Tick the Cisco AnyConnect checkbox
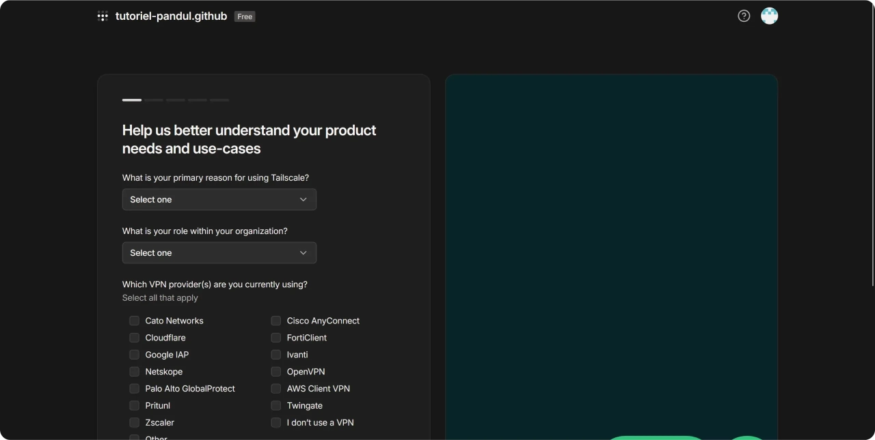Image resolution: width=875 pixels, height=440 pixels. click(275, 321)
